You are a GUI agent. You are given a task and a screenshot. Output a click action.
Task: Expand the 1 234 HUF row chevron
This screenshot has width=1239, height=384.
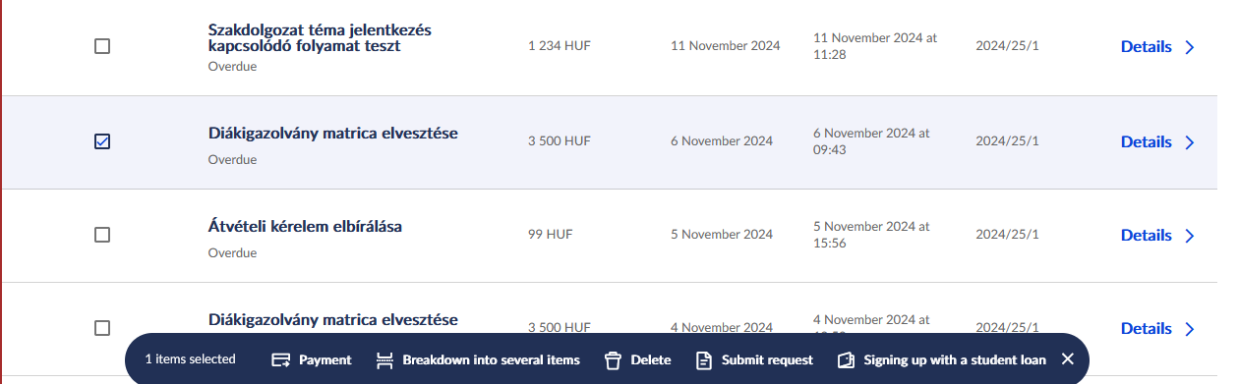point(1190,47)
